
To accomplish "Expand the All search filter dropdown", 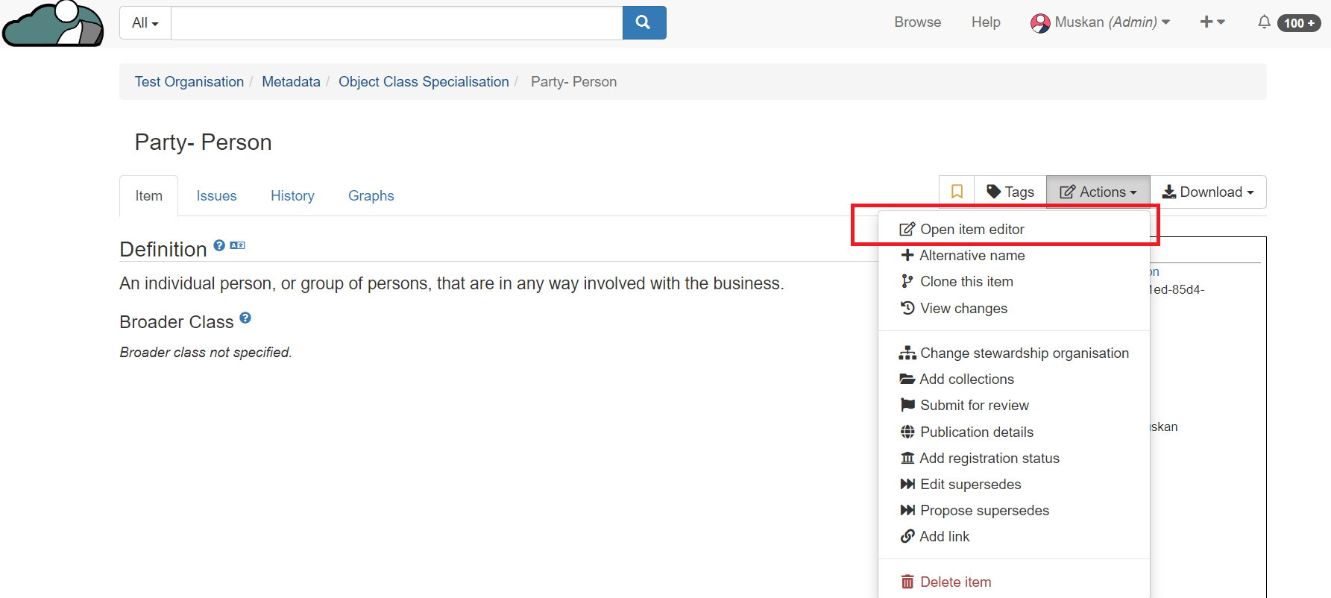I will [145, 23].
